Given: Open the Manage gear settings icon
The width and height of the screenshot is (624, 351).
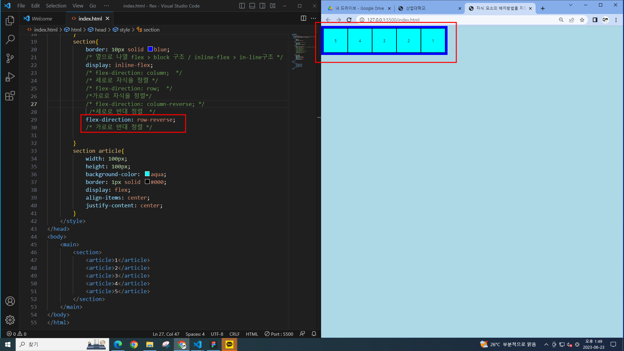Looking at the screenshot, I should (x=10, y=320).
